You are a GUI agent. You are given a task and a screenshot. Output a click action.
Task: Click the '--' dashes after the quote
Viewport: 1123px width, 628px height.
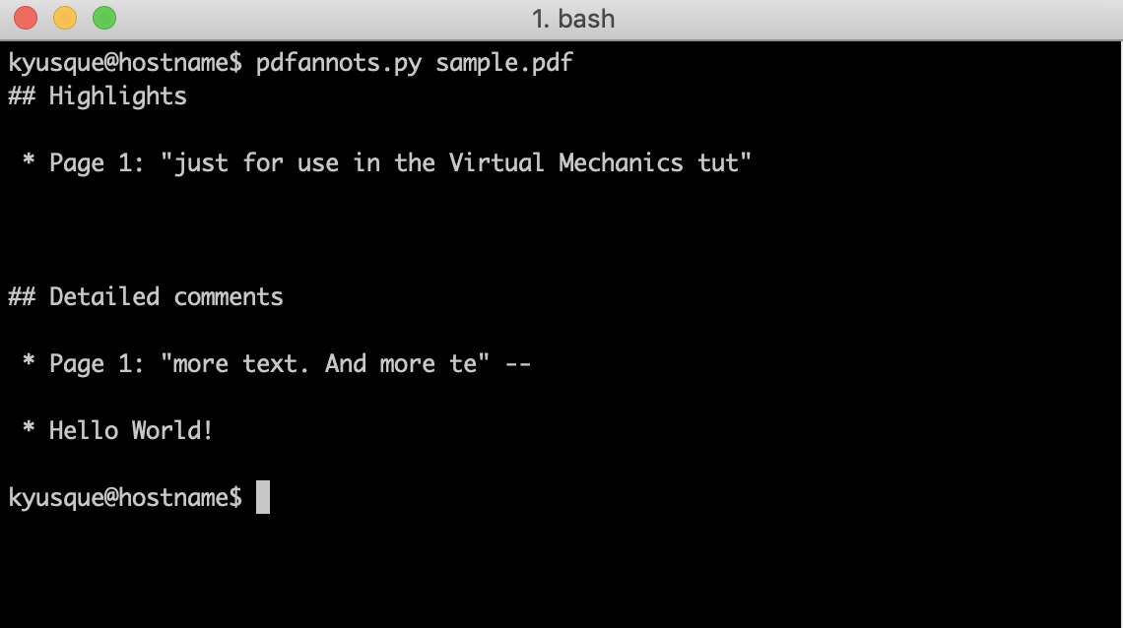pos(518,364)
